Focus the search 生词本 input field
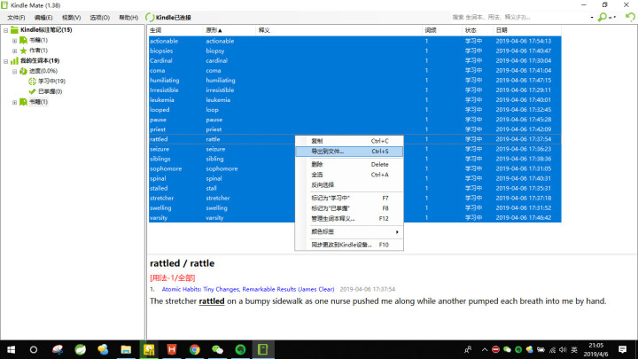Image resolution: width=638 pixels, height=359 pixels. click(x=518, y=17)
